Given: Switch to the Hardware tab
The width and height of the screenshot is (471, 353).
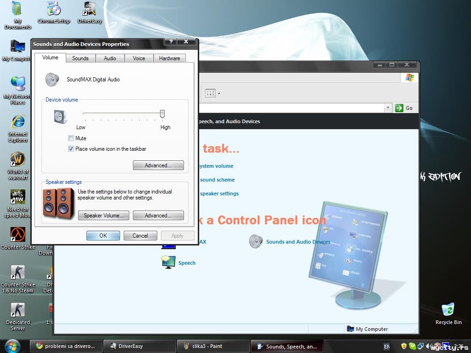Looking at the screenshot, I should (169, 58).
